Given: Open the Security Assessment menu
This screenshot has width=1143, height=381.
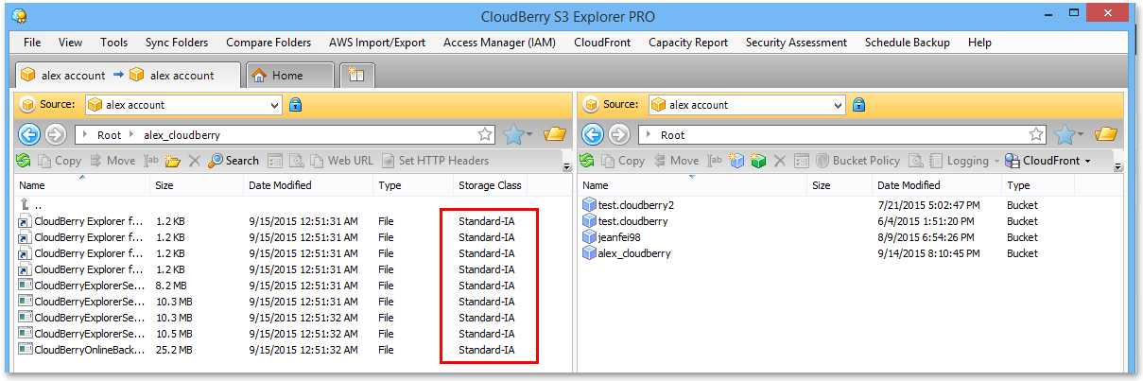Looking at the screenshot, I should coord(796,43).
